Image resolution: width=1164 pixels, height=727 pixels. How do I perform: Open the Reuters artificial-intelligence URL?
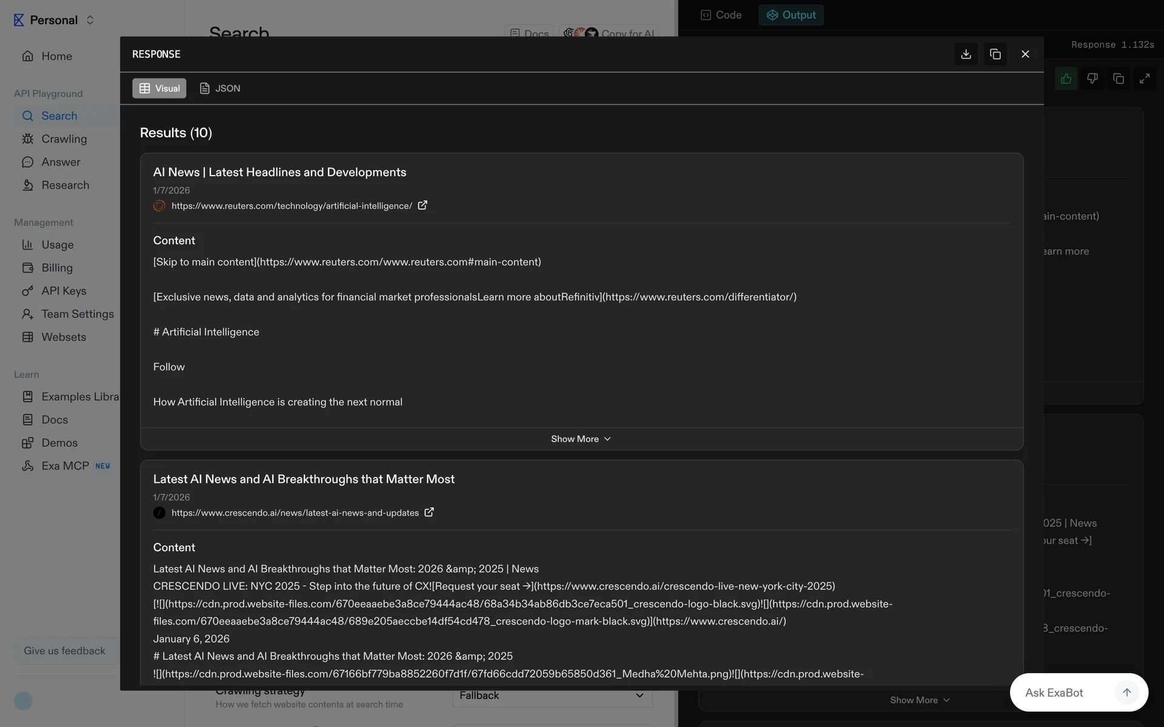[292, 206]
